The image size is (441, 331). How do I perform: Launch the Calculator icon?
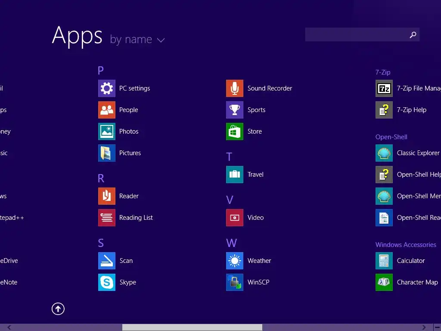pyautogui.click(x=384, y=261)
